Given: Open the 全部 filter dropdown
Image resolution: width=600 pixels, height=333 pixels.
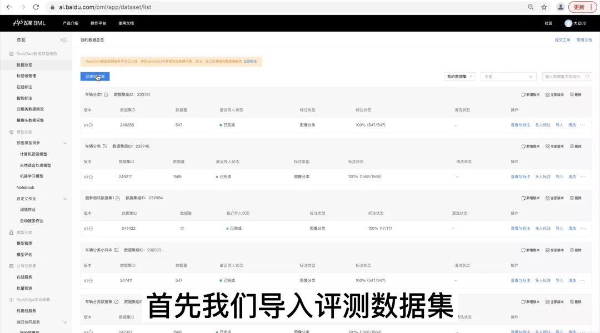Looking at the screenshot, I should 508,77.
